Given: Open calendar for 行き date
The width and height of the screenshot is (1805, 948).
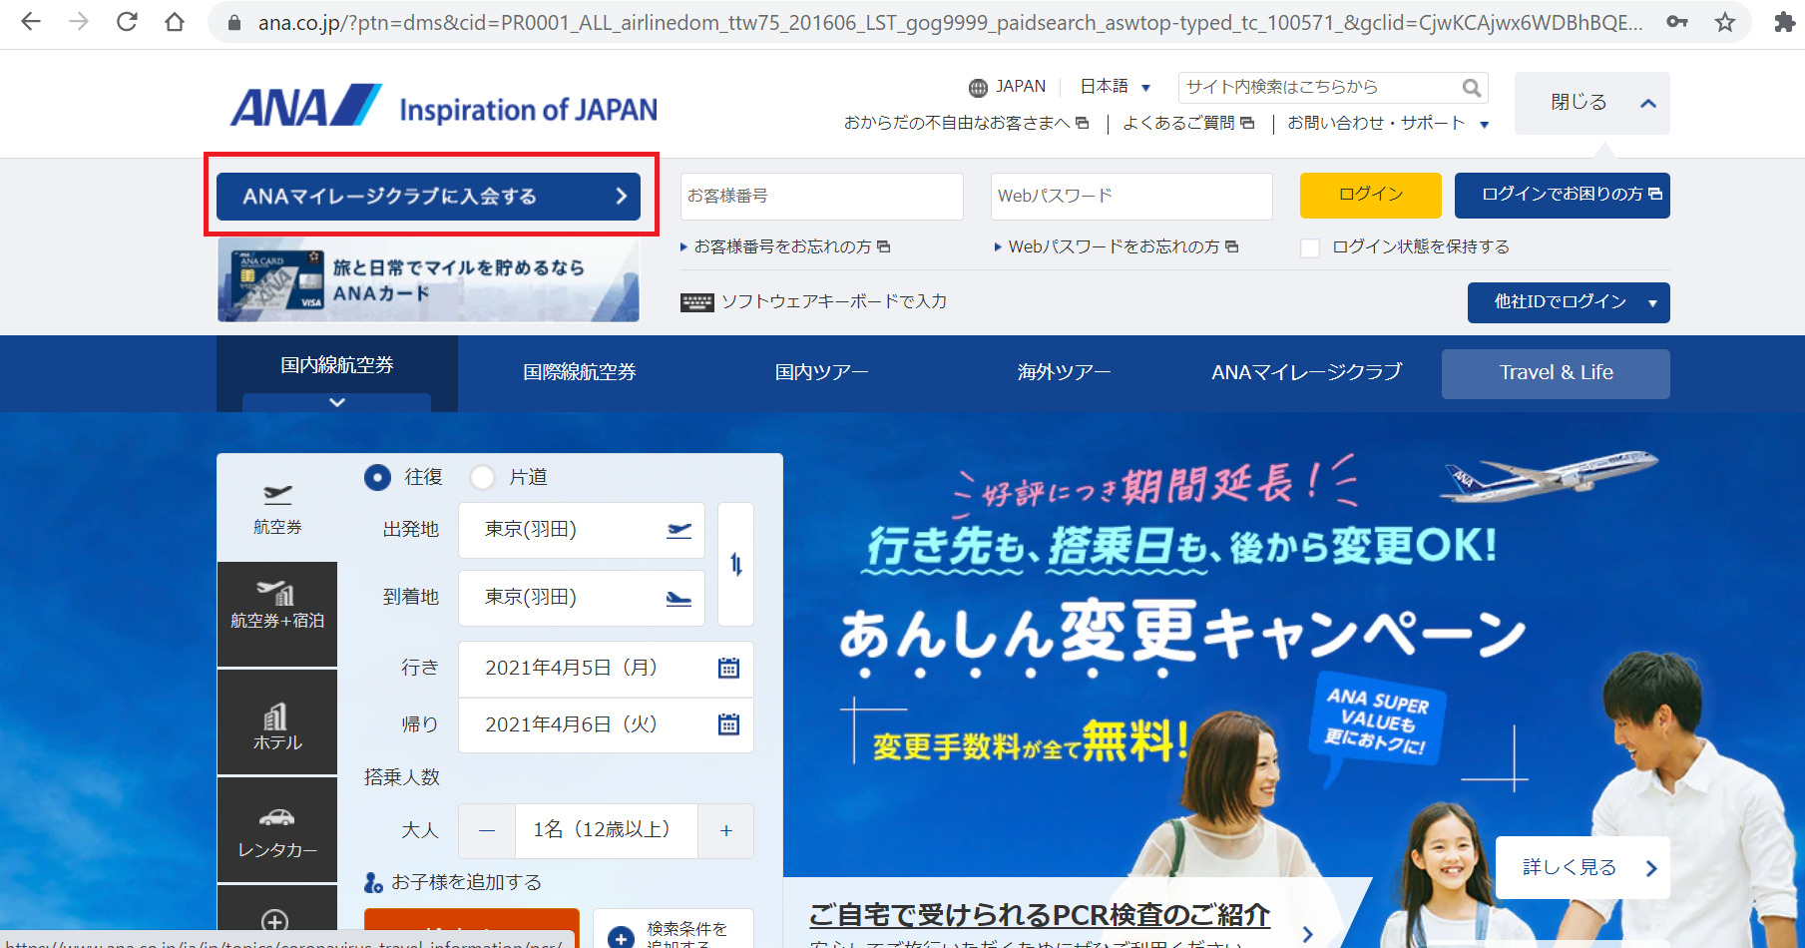Looking at the screenshot, I should 728,668.
